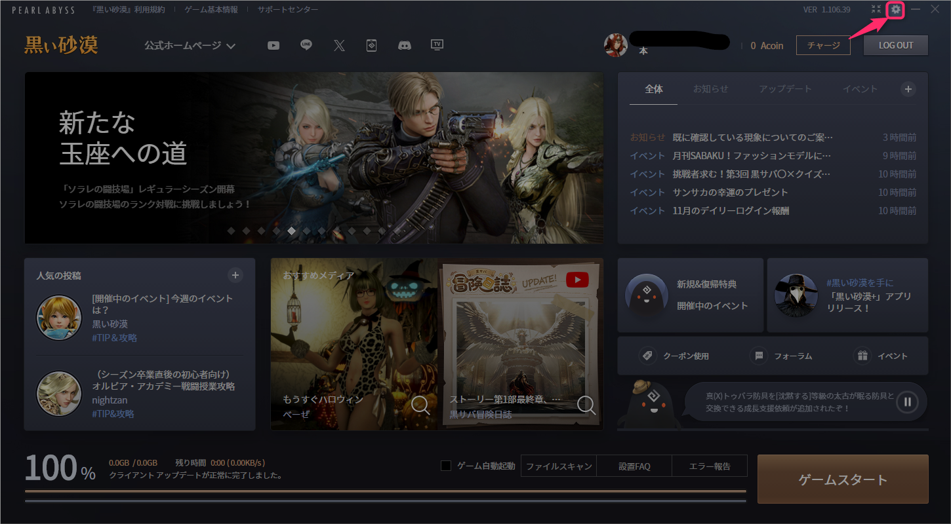Viewport: 951px width, 524px height.
Task: Open the LINE account icon
Action: [306, 45]
